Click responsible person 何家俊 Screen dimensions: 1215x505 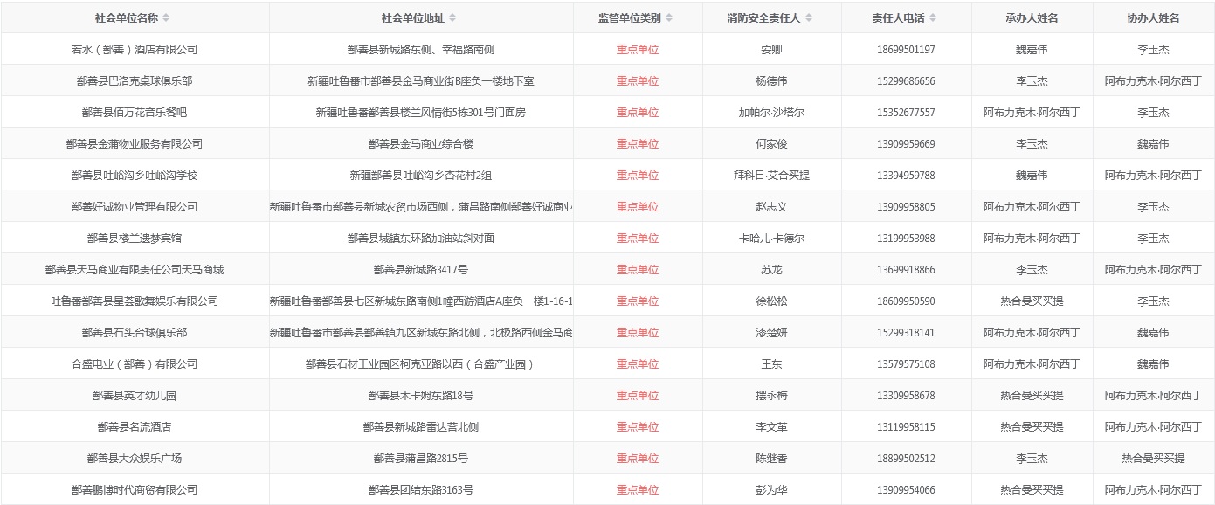[771, 144]
